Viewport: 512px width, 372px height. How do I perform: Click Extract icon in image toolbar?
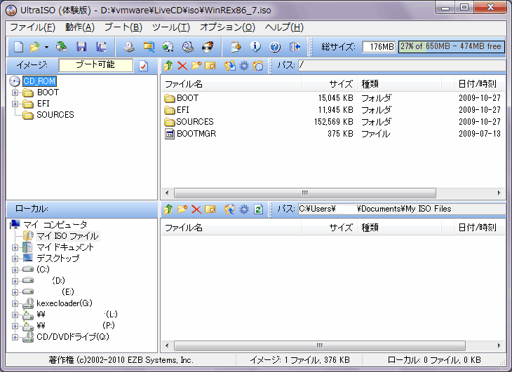[x=230, y=66]
